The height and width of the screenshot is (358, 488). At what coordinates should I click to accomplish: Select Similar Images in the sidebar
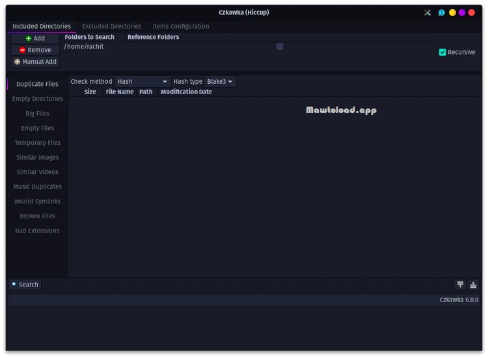[37, 157]
